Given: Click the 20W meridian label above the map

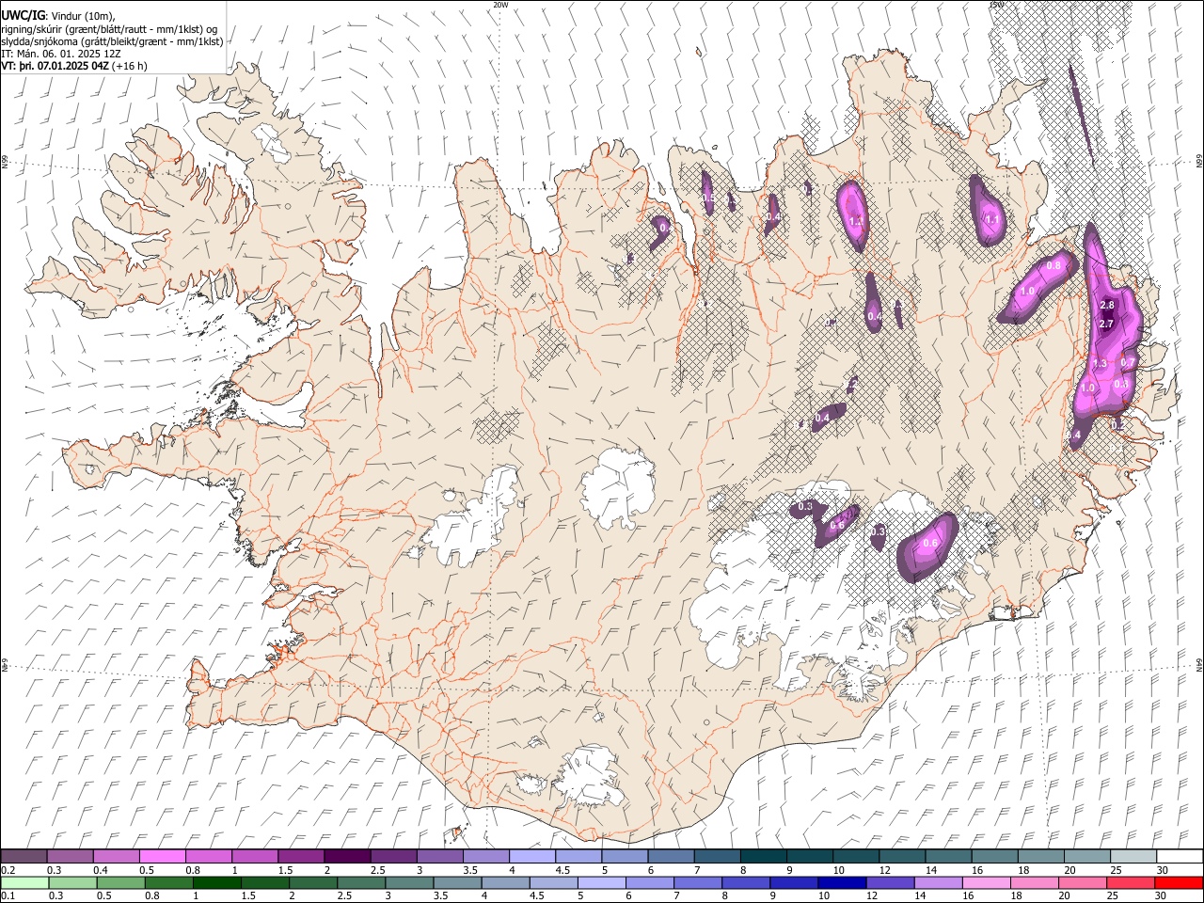Looking at the screenshot, I should pyautogui.click(x=501, y=5).
